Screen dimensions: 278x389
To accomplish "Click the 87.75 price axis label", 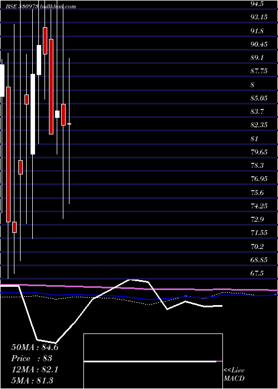I will click(x=259, y=71).
